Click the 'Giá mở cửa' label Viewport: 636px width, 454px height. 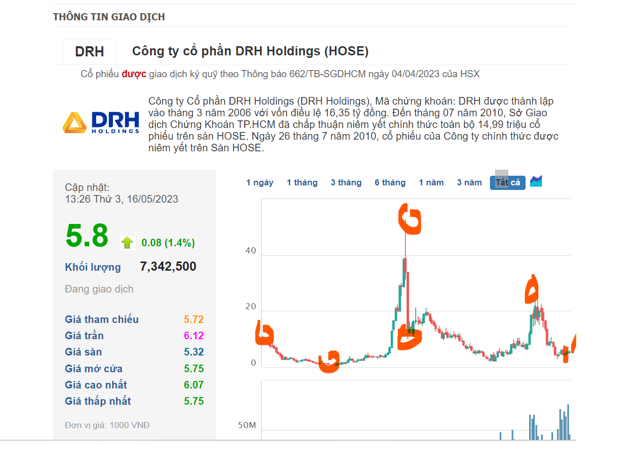point(94,369)
